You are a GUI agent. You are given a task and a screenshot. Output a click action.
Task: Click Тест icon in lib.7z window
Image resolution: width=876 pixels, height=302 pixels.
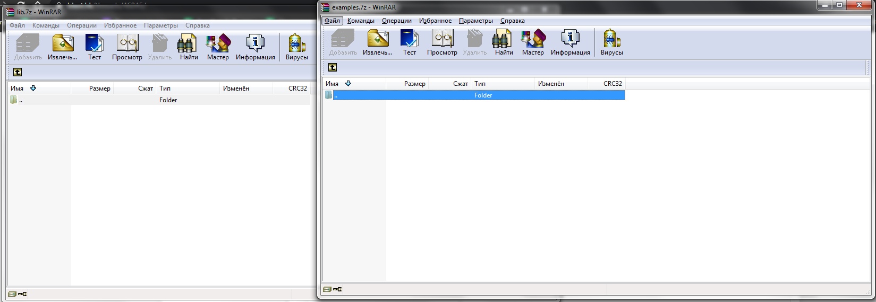point(95,47)
